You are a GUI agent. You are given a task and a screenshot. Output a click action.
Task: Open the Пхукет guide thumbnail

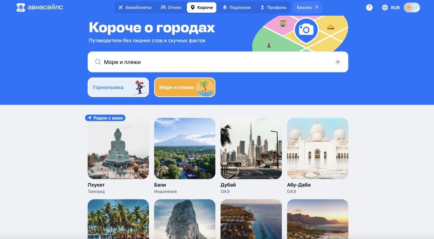click(x=118, y=149)
